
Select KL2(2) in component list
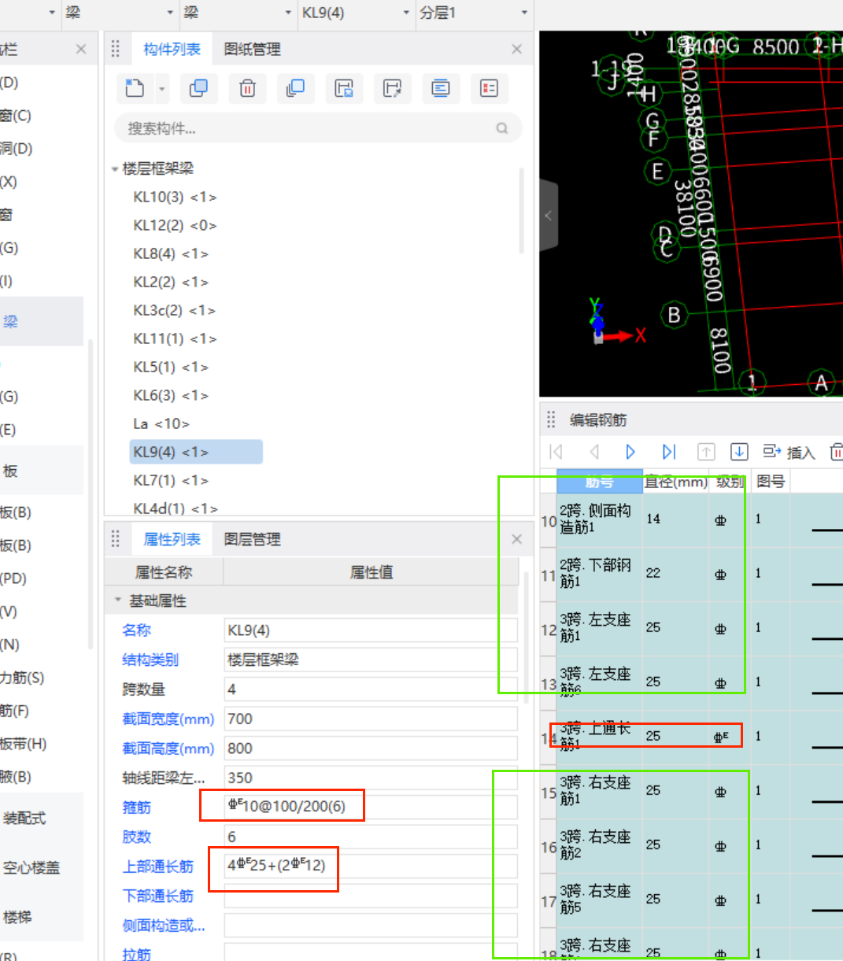point(171,282)
